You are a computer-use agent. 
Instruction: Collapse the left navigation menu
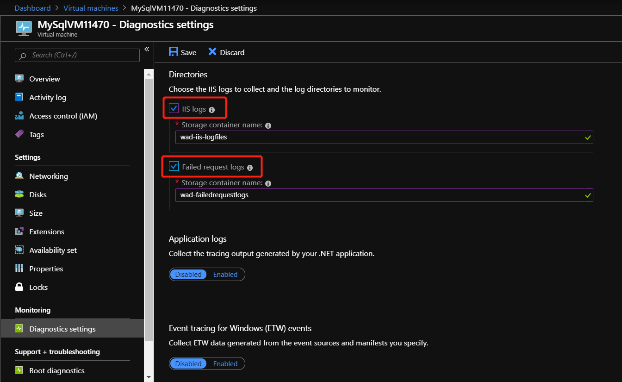tap(147, 49)
